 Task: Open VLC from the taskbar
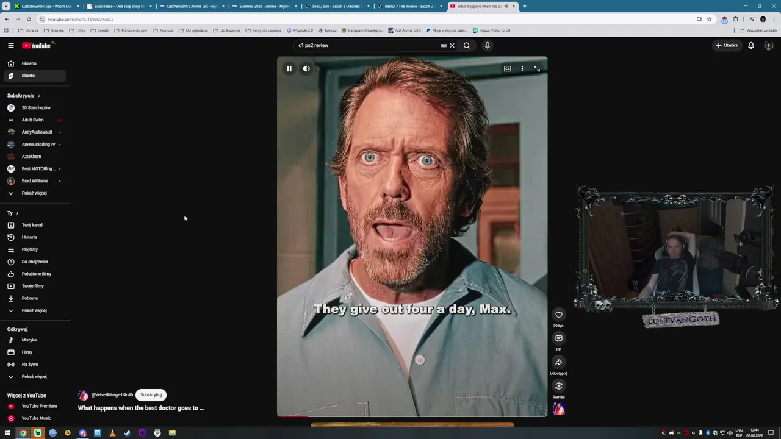click(112, 433)
